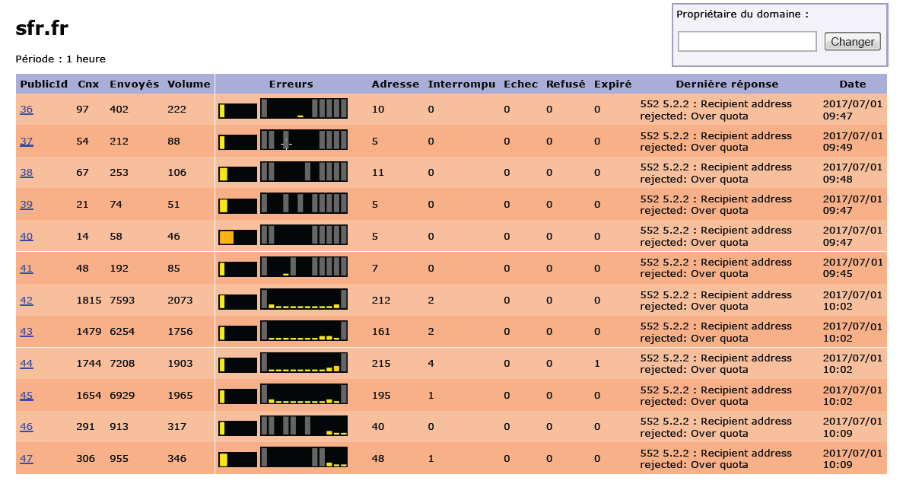Click the error history graph for row 46
The width and height of the screenshot is (903, 487).
click(x=304, y=426)
